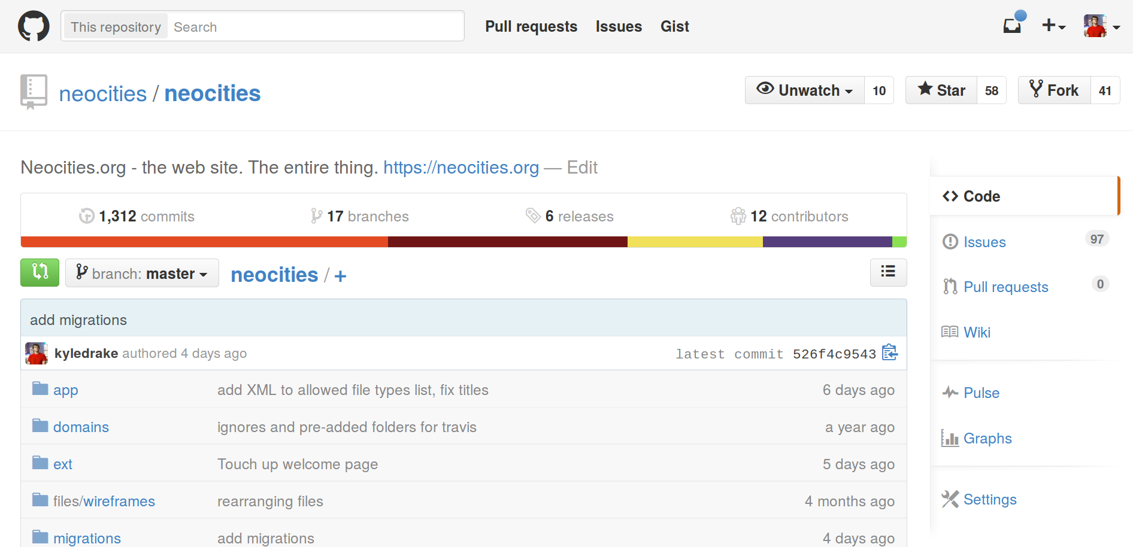Open repository Settings in sidebar
Screen dimensions: 1133x547
click(x=990, y=500)
